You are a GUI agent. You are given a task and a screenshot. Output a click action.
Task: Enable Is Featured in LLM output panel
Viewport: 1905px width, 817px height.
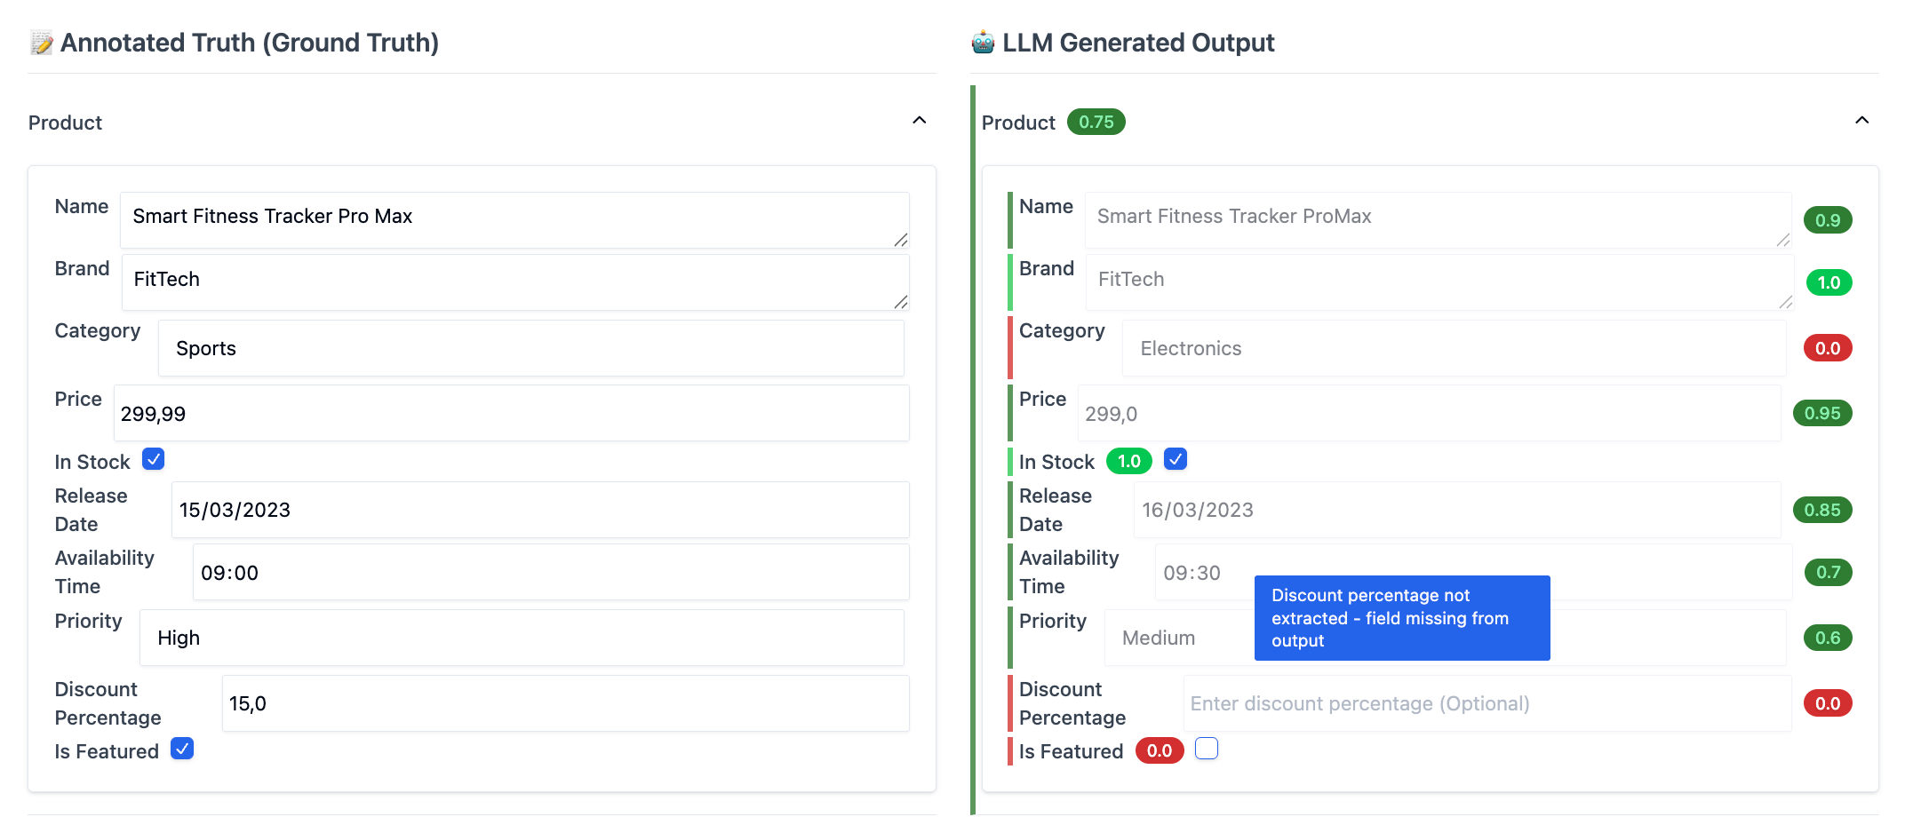coord(1206,749)
